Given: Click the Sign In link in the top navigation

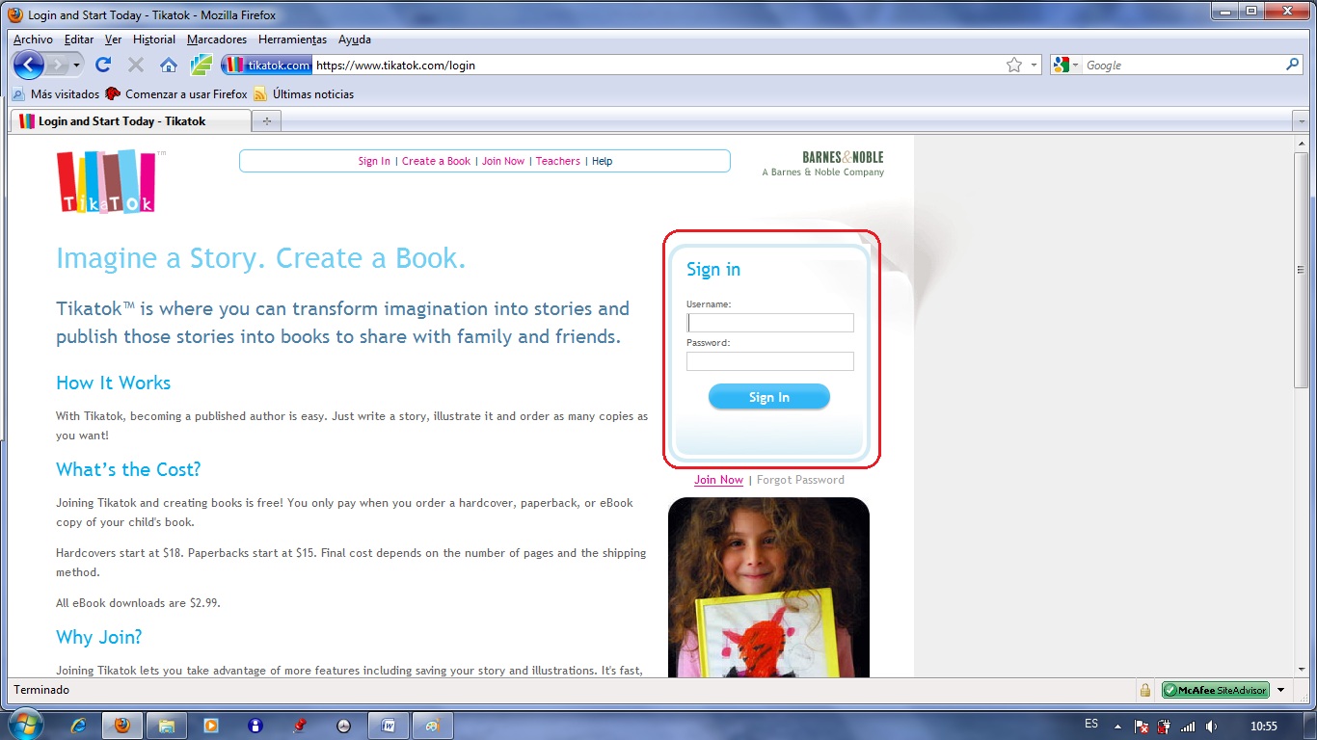Looking at the screenshot, I should (374, 161).
